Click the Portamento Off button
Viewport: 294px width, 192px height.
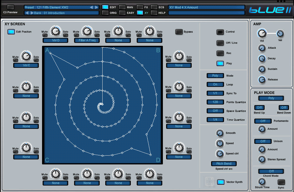click(263, 121)
